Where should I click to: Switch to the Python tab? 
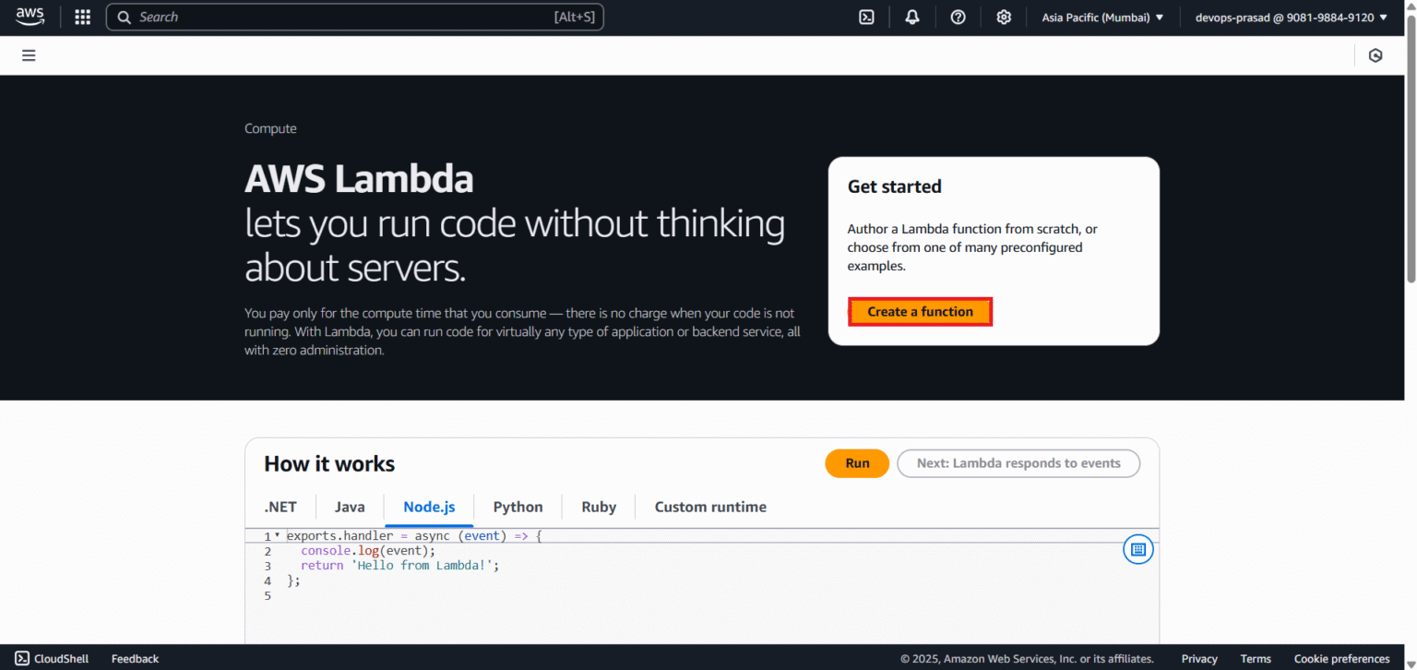[x=518, y=507]
